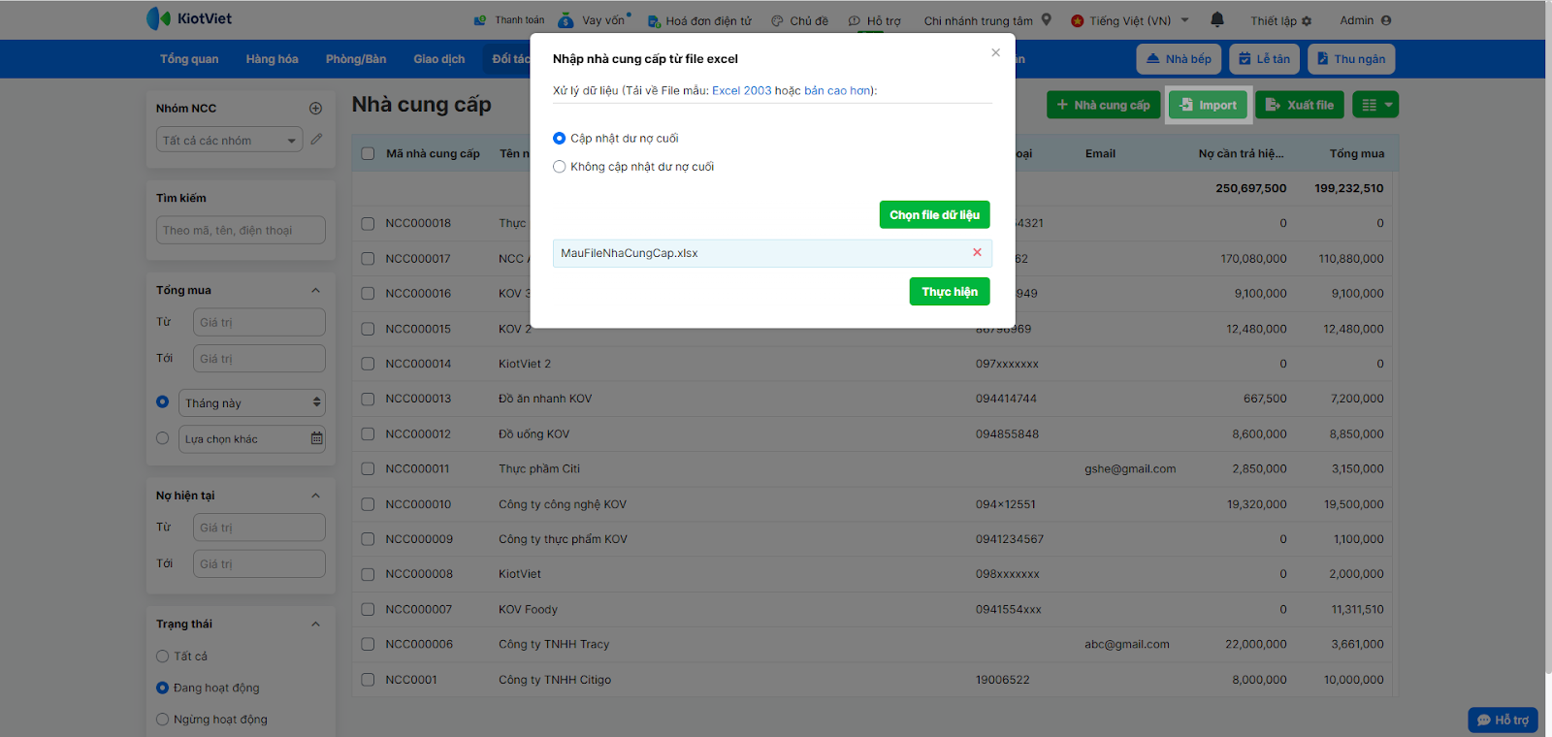Collapse the Trạng thái filter section
Screen dimensions: 1552x737
[x=315, y=625]
